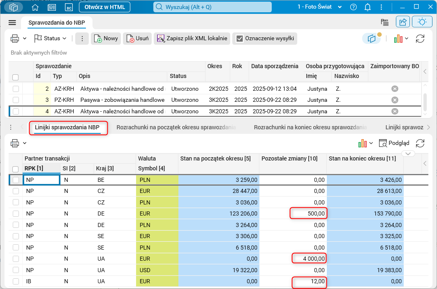The image size is (437, 289).
Task: Toggle select-all checkbox in reports header
Action: (16, 77)
